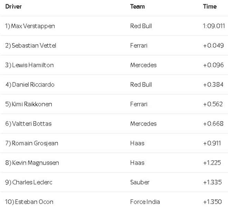Click the +1.350 time gap value
Viewport: 228px width, 210px height.
pos(213,202)
